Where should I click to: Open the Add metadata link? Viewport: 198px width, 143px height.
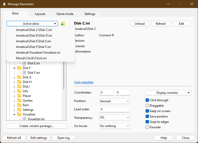pos(84,82)
